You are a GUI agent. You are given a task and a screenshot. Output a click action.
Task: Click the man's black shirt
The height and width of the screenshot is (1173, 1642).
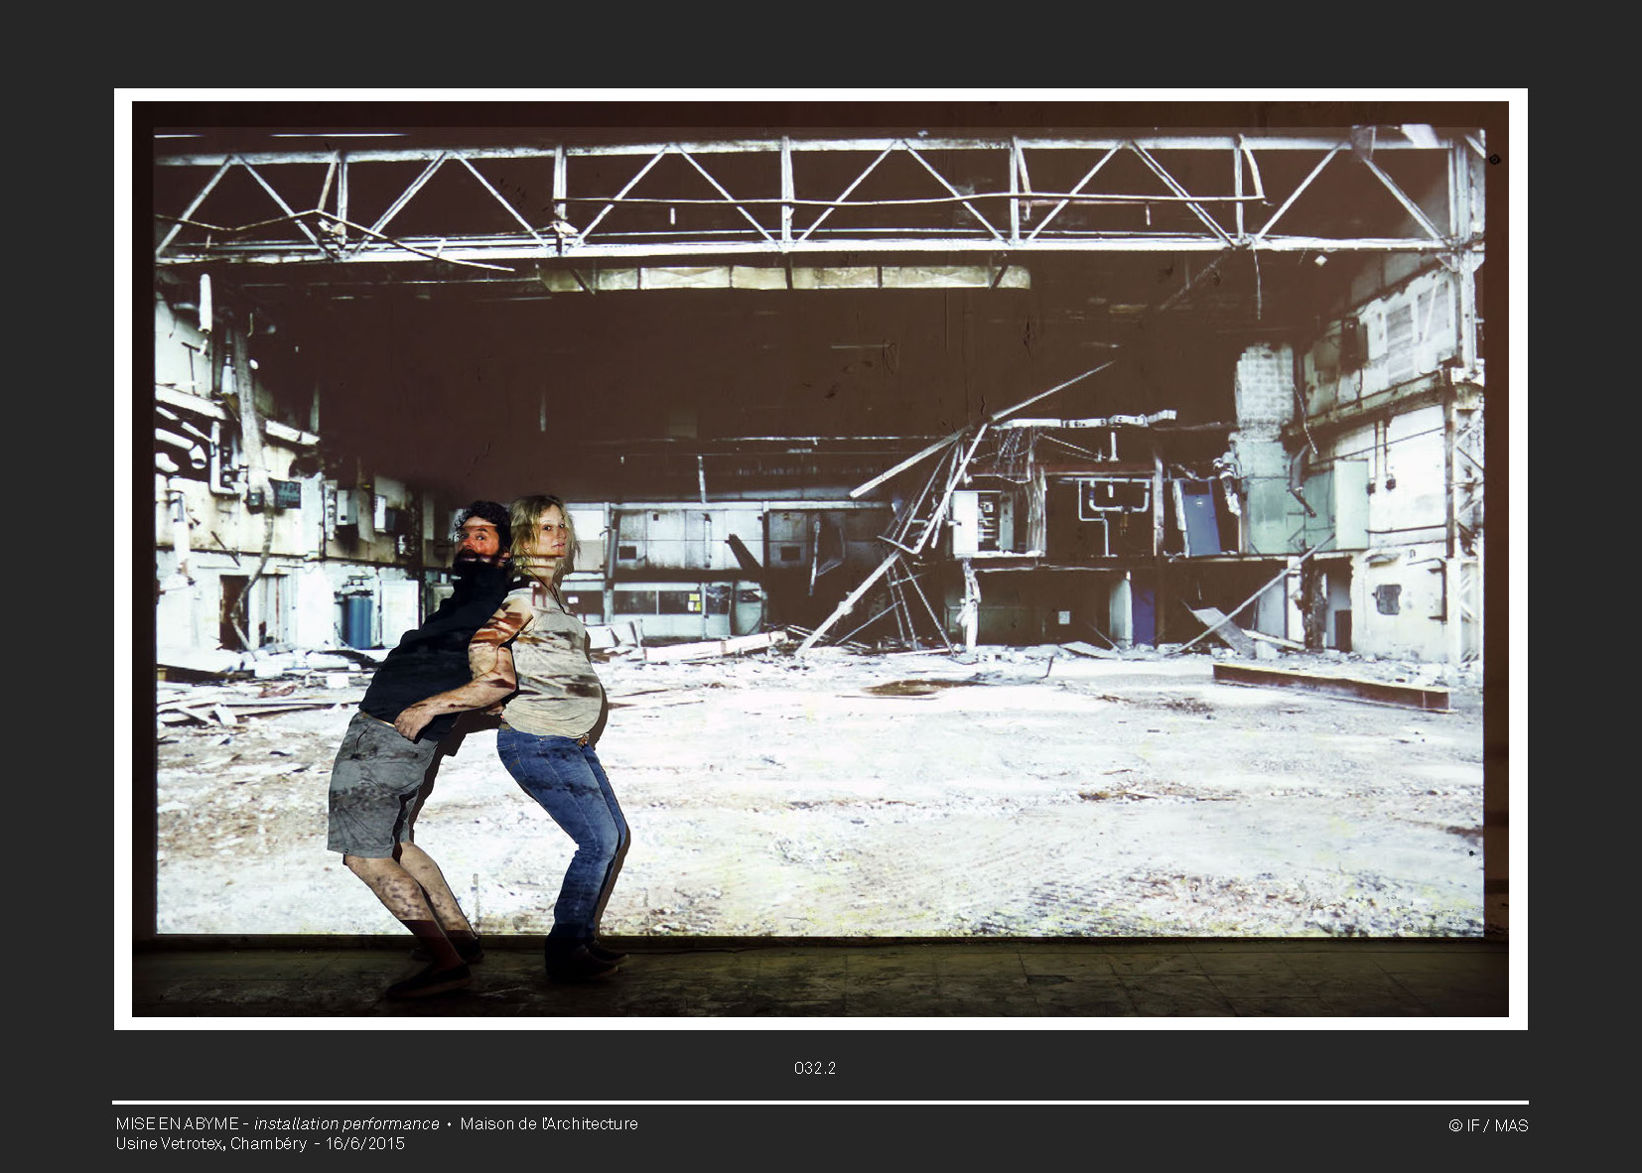tap(437, 645)
